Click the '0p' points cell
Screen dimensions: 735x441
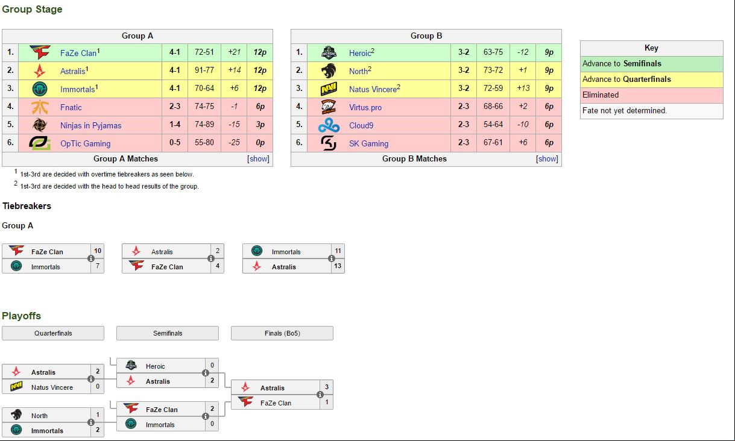(260, 143)
